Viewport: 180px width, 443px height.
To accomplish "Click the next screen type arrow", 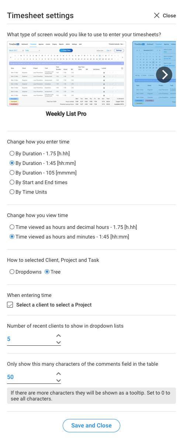I will [164, 75].
